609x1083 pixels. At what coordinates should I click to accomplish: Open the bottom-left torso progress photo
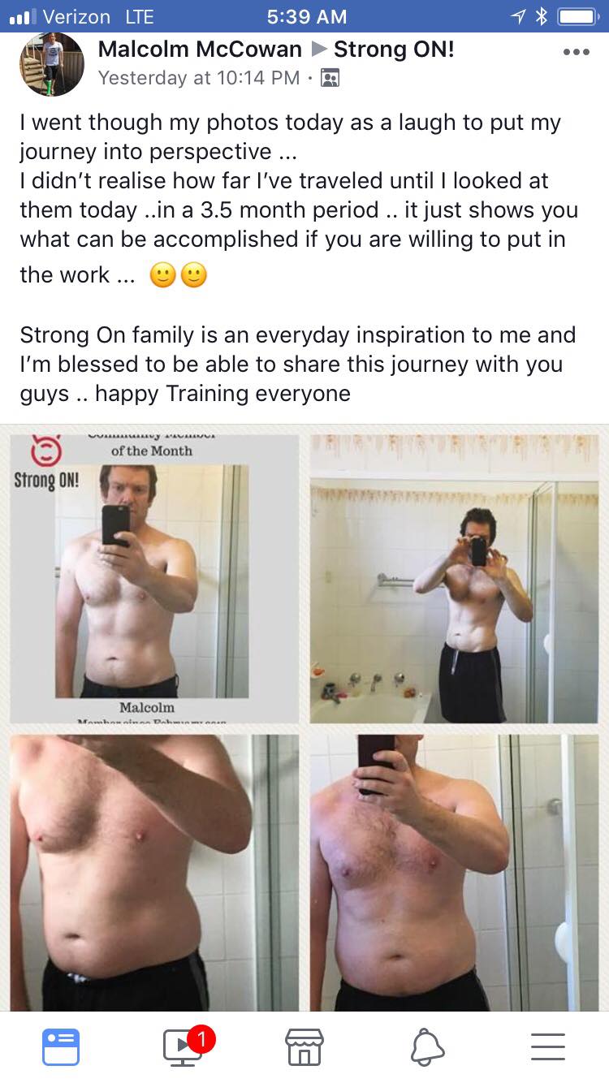154,873
